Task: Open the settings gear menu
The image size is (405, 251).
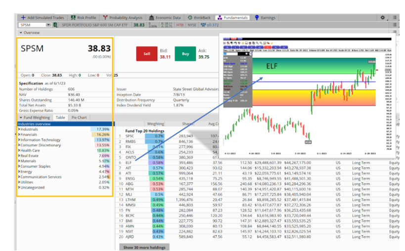Action: (x=383, y=18)
